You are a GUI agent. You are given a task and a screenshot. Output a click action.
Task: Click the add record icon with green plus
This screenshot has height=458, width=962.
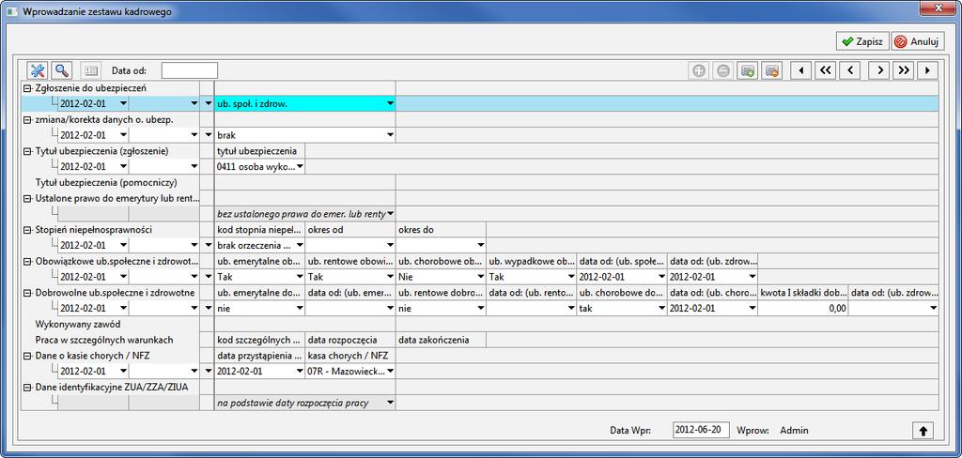point(747,71)
